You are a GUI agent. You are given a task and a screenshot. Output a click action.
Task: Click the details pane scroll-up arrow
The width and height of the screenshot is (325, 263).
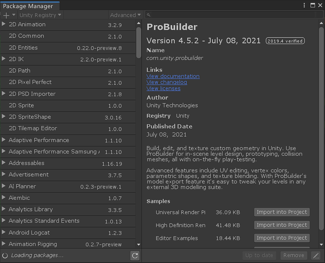321,23
